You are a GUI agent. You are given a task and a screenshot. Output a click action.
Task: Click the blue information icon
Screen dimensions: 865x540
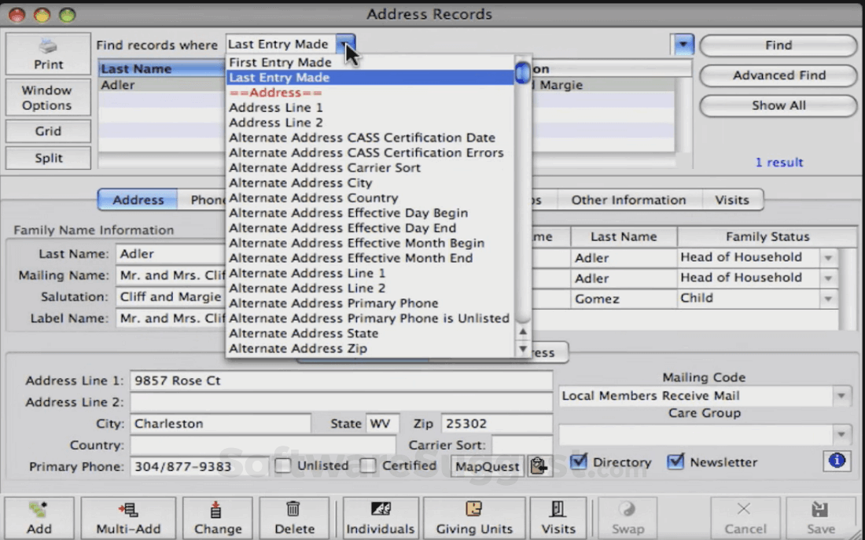tap(835, 462)
